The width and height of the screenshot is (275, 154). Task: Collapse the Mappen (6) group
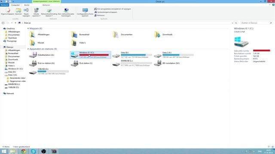pos(28,29)
